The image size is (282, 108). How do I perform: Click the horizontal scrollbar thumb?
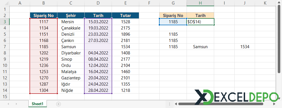(221, 104)
